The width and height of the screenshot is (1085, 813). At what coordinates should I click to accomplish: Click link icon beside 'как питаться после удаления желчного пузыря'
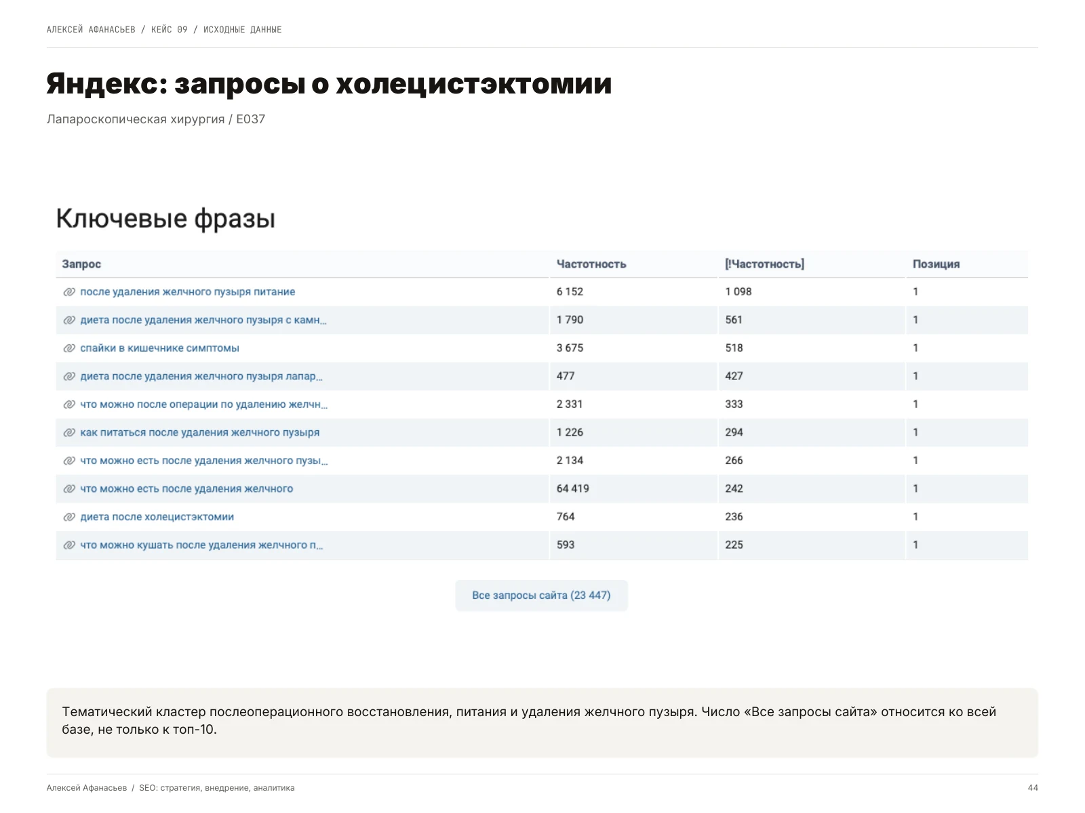tap(69, 432)
